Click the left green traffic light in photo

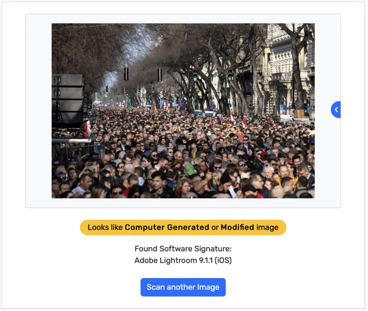point(195,75)
